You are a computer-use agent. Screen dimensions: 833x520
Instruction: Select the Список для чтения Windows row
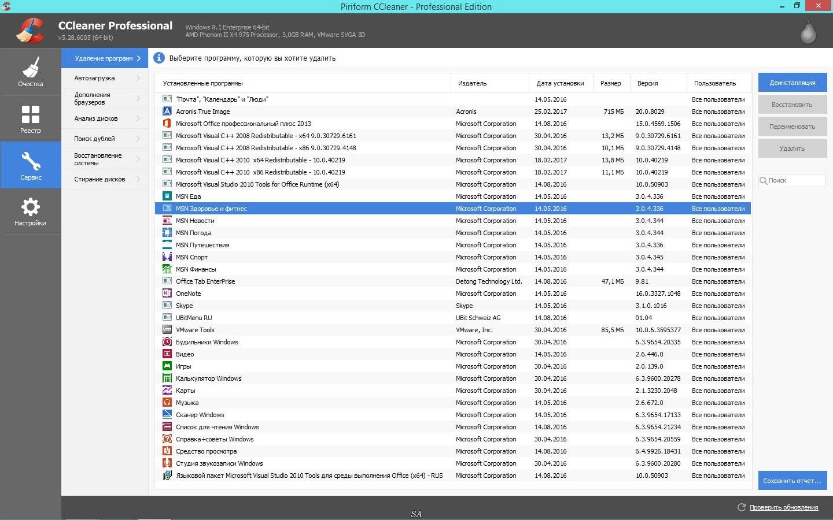453,427
